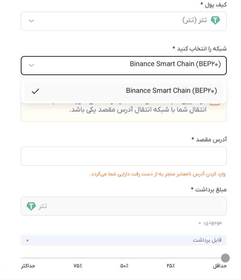Click the قابل برداشت withdrawable amount row
This screenshot has height=280, width=241.
124,240
